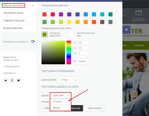The width and height of the screenshot is (149, 116).
Task: Pick the cyan color swatch
Action: [x=102, y=14]
